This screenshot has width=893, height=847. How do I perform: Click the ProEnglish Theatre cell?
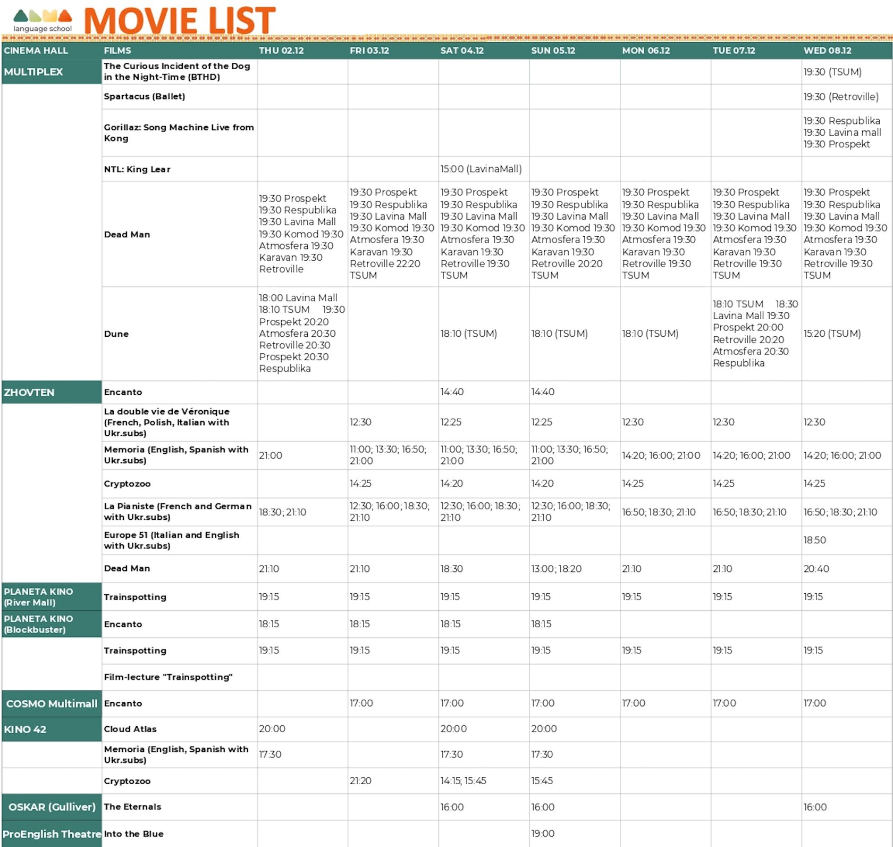click(x=52, y=834)
